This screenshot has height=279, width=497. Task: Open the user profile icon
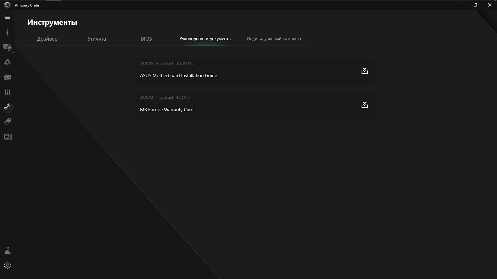tap(7, 250)
